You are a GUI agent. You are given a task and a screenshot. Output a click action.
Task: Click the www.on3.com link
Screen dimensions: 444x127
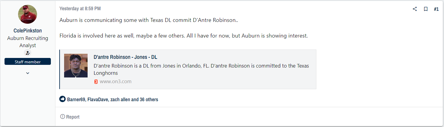click(x=116, y=82)
